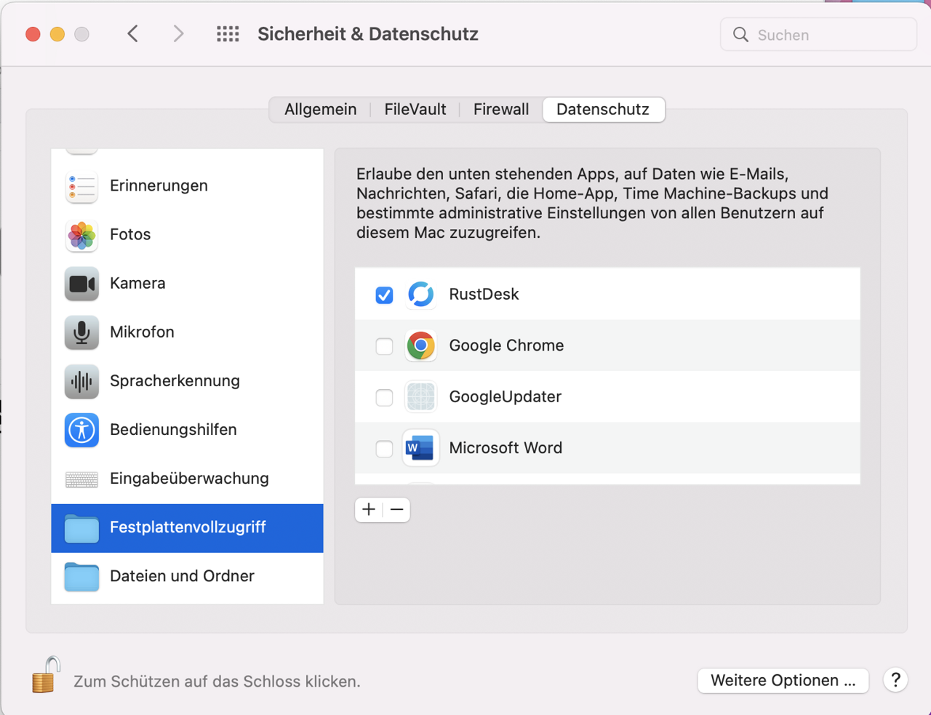Select the Spracherkennung waveform icon

(x=81, y=381)
